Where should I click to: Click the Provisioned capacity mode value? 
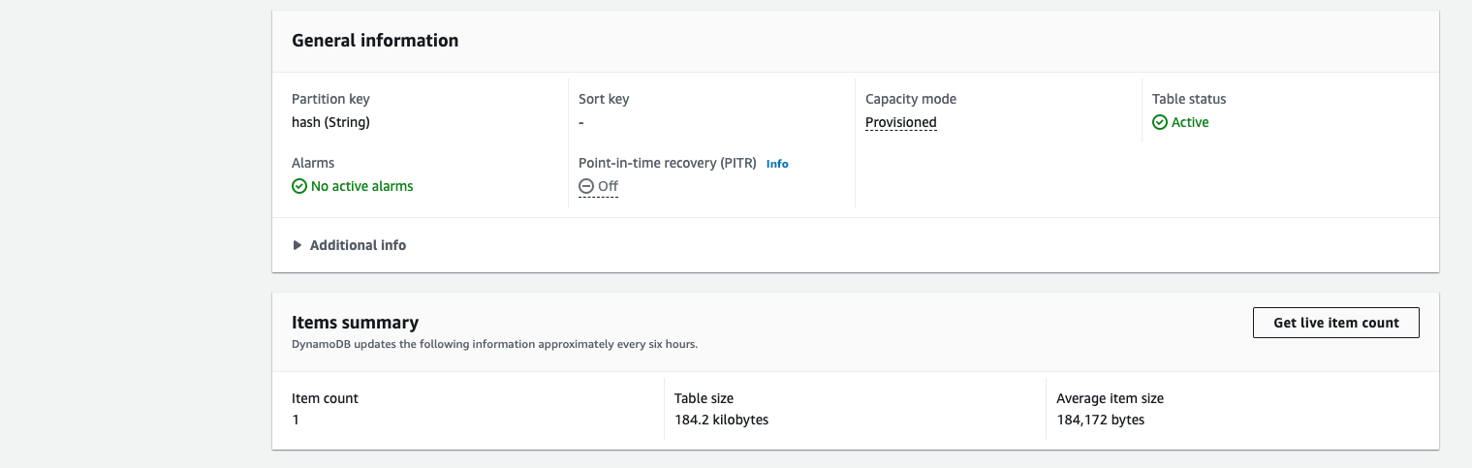click(901, 123)
